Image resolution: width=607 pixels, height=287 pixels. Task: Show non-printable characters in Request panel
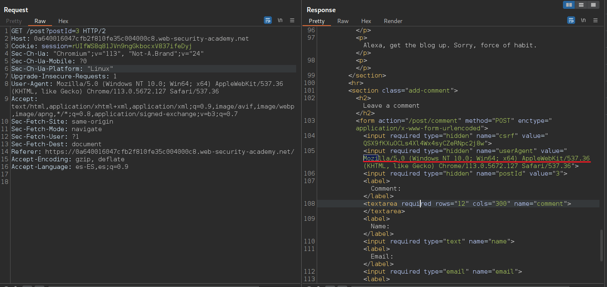pos(280,21)
